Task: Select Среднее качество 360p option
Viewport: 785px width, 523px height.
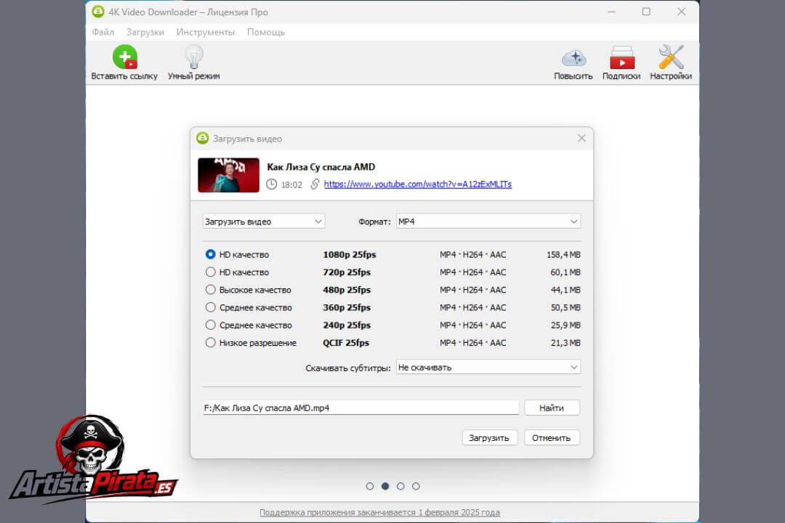Action: point(210,307)
